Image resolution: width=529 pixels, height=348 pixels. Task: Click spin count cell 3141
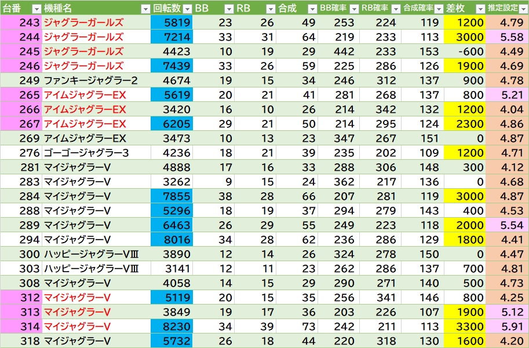(172, 269)
